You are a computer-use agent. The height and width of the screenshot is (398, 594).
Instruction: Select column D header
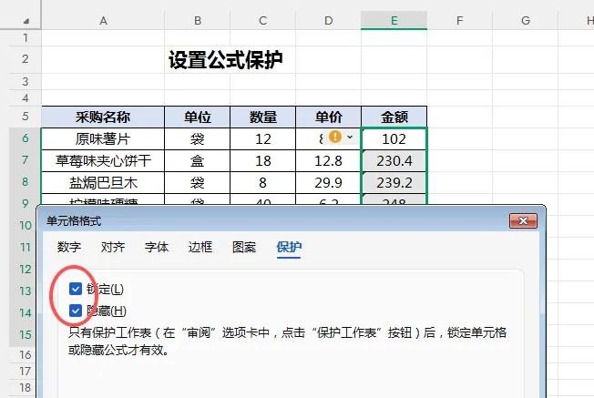[x=329, y=20]
